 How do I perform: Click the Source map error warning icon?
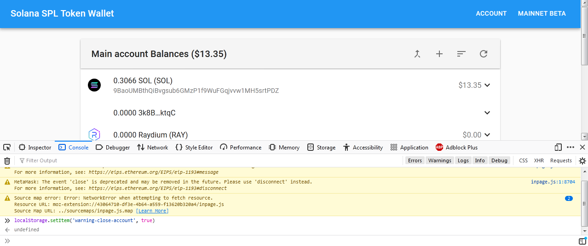pos(7,199)
